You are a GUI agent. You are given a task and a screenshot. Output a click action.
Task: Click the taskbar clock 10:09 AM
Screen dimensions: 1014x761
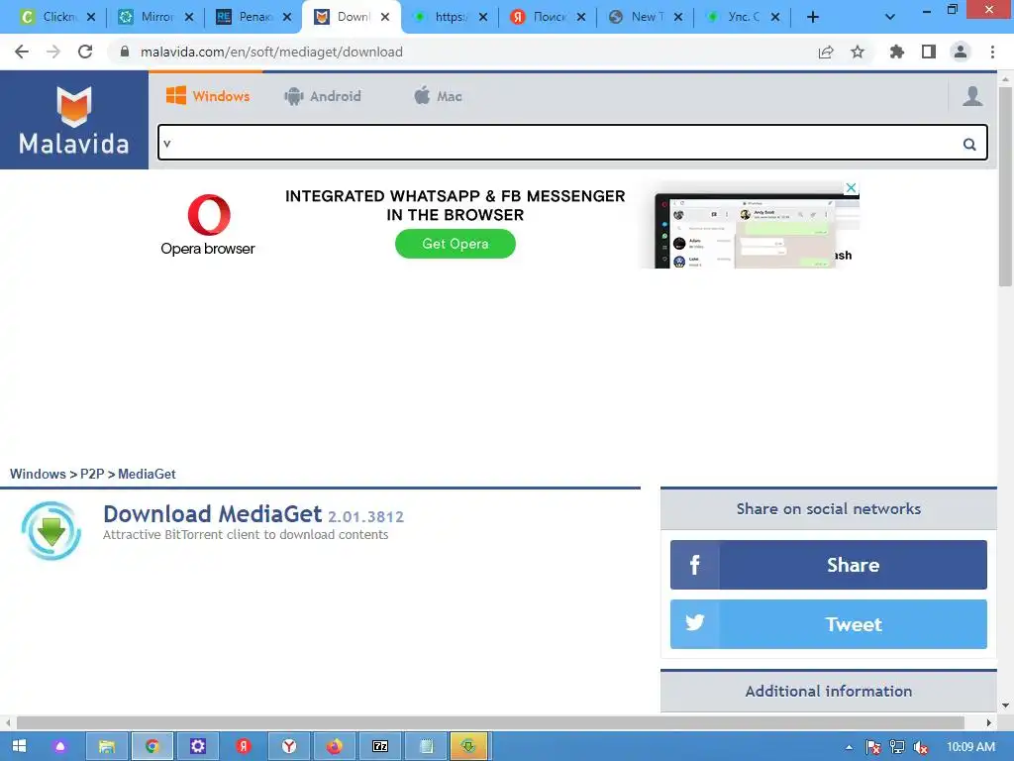(x=970, y=747)
